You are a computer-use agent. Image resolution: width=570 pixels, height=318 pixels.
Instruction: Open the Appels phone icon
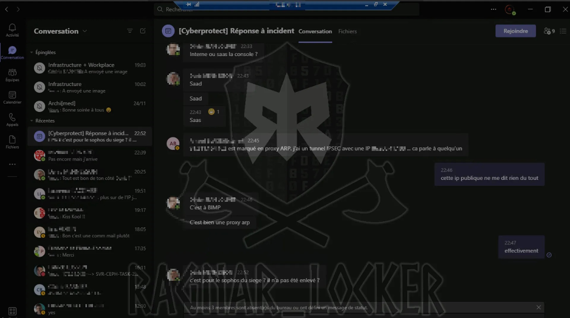click(12, 120)
